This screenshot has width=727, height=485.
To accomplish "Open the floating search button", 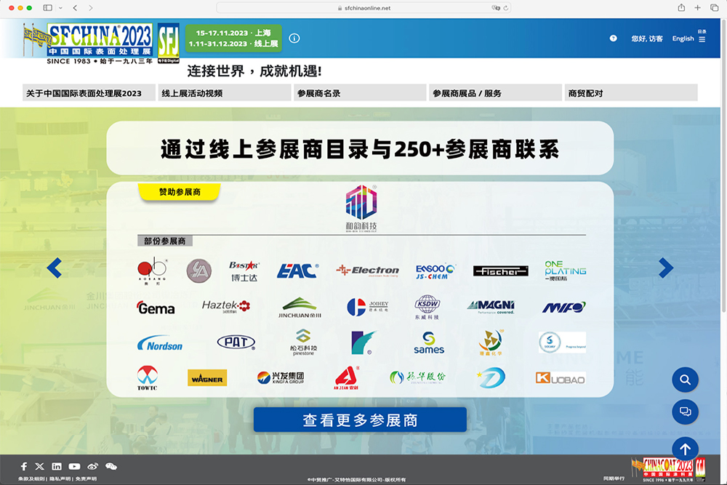I will pos(685,380).
